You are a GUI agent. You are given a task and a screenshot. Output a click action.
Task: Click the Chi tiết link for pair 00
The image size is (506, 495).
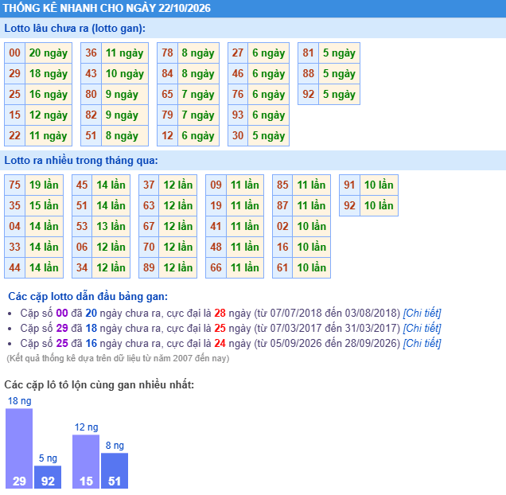(x=422, y=313)
